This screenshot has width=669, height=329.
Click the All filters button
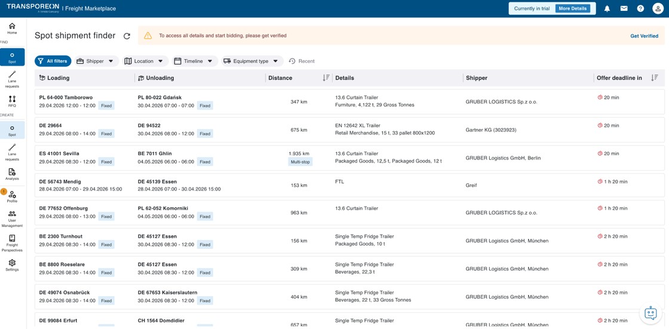coord(53,61)
